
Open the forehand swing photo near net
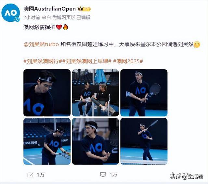(x=144, y=141)
